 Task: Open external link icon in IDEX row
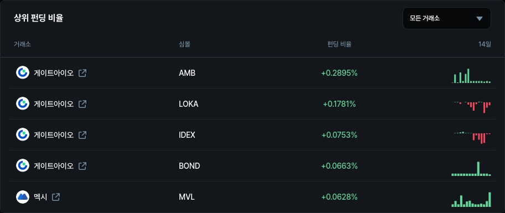point(83,135)
